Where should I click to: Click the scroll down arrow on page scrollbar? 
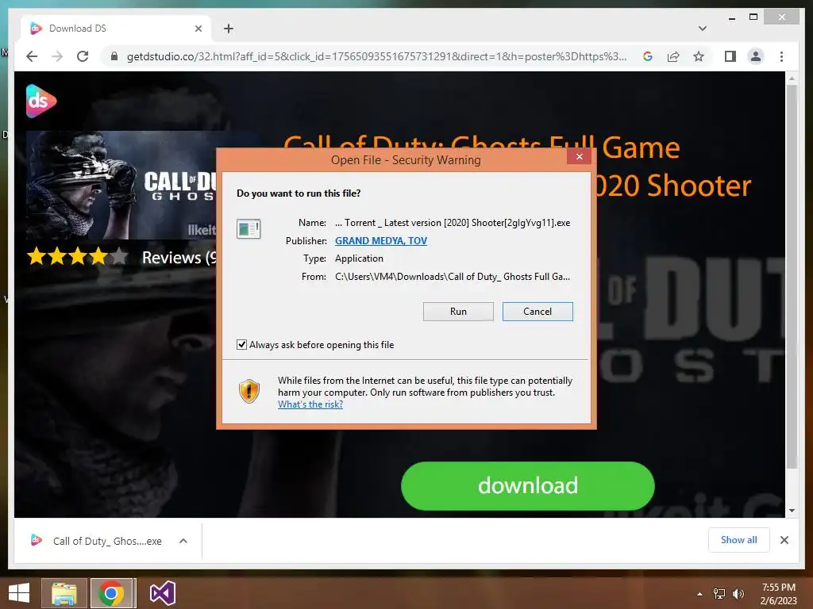pyautogui.click(x=792, y=511)
